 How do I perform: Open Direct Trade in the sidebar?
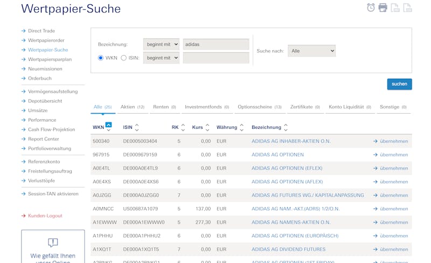click(x=41, y=31)
